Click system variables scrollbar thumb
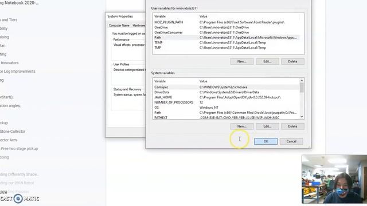The width and height of the screenshot is (367, 206). [302, 88]
